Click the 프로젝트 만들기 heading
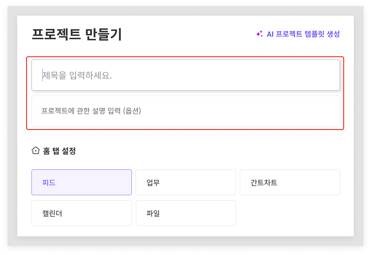The width and height of the screenshot is (371, 255). pos(77,34)
